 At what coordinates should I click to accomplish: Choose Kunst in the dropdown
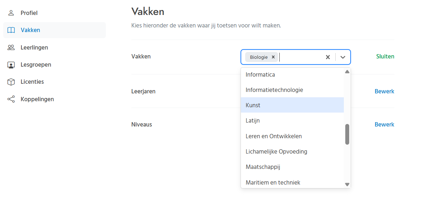click(x=253, y=105)
